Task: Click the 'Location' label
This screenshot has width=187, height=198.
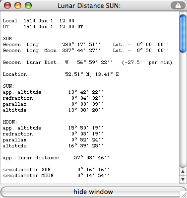Action: (14, 74)
